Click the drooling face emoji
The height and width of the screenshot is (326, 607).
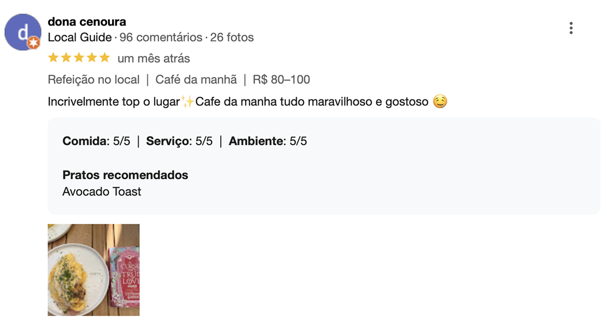(x=440, y=102)
